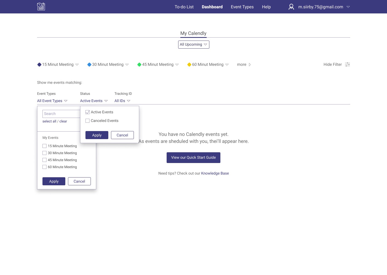Click the user profile avatar icon

291,7
